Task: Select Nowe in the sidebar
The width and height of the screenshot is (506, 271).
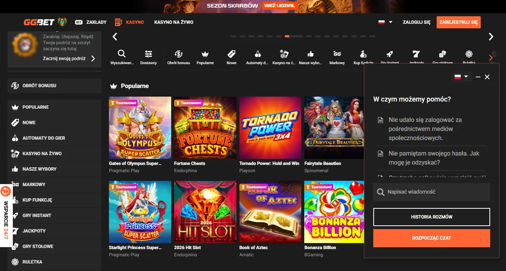Action: [54, 123]
